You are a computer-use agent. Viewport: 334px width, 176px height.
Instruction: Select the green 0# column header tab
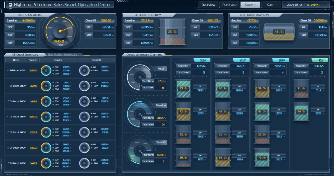[320, 60]
